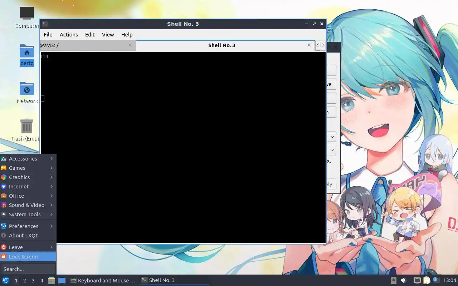The width and height of the screenshot is (458, 286).
Task: Expand the Leave submenu
Action: point(28,247)
